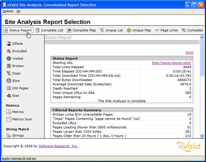206x162 pixels.
Task: Click the Complete Map icon
Action: click(69, 30)
